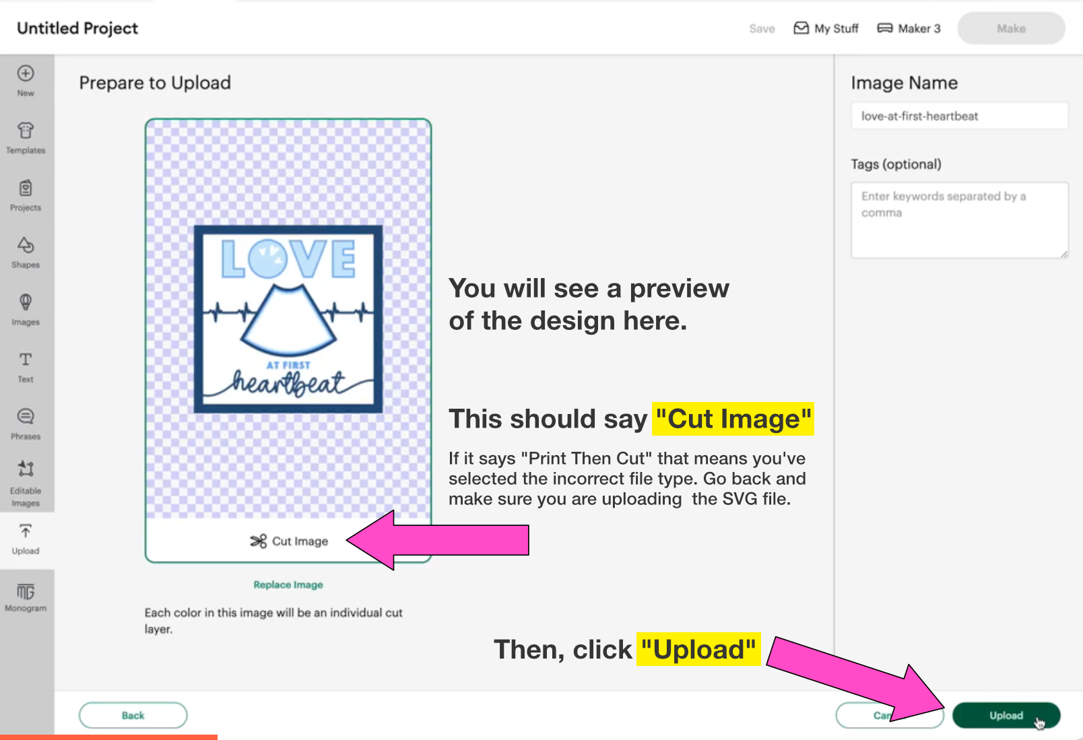The height and width of the screenshot is (740, 1083).
Task: Click into the Tags keywords box
Action: pyautogui.click(x=959, y=220)
